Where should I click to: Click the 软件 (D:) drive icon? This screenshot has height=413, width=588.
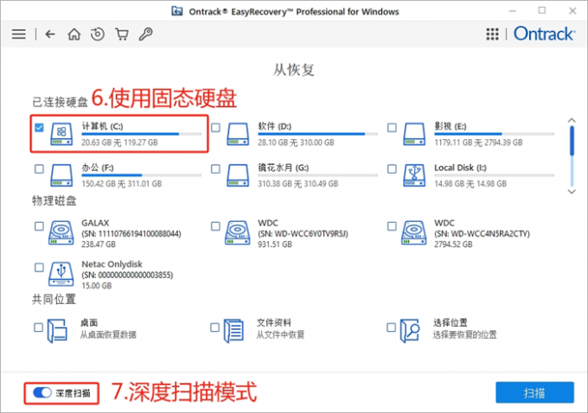pos(238,134)
